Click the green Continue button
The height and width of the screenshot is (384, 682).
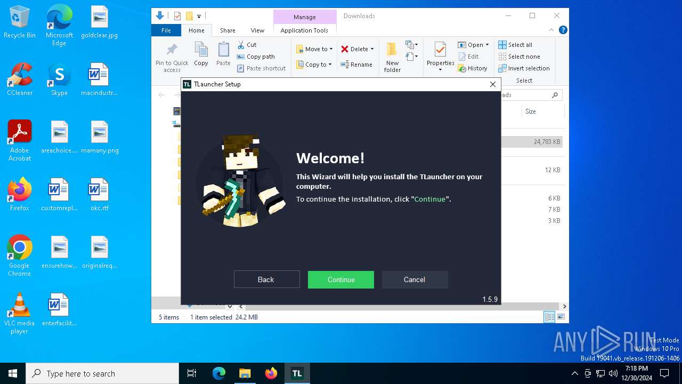341,279
